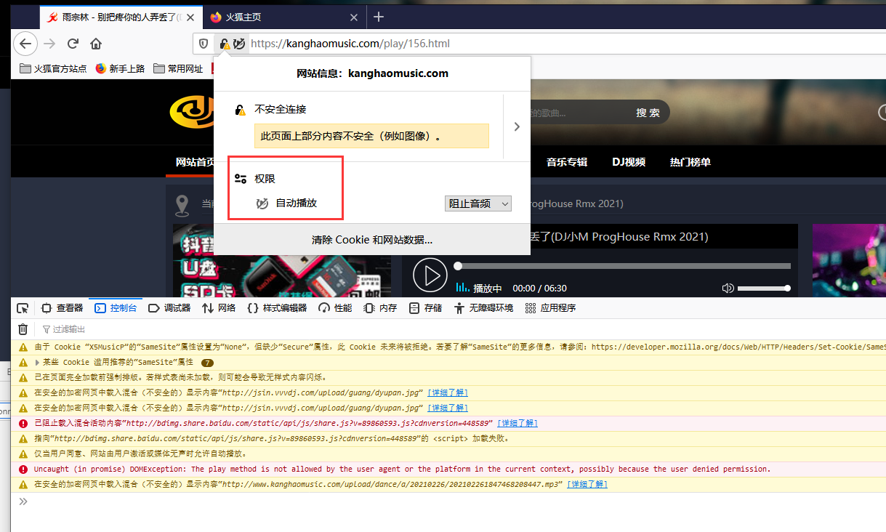
Task: Open the 无障碍环境 accessibility tab
Action: 483,308
